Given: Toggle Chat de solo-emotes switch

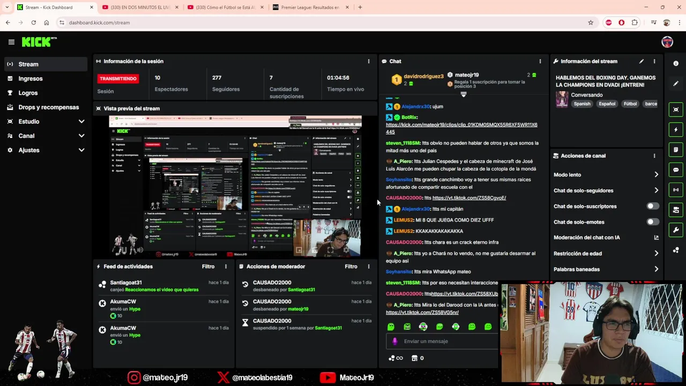Looking at the screenshot, I should [652, 222].
